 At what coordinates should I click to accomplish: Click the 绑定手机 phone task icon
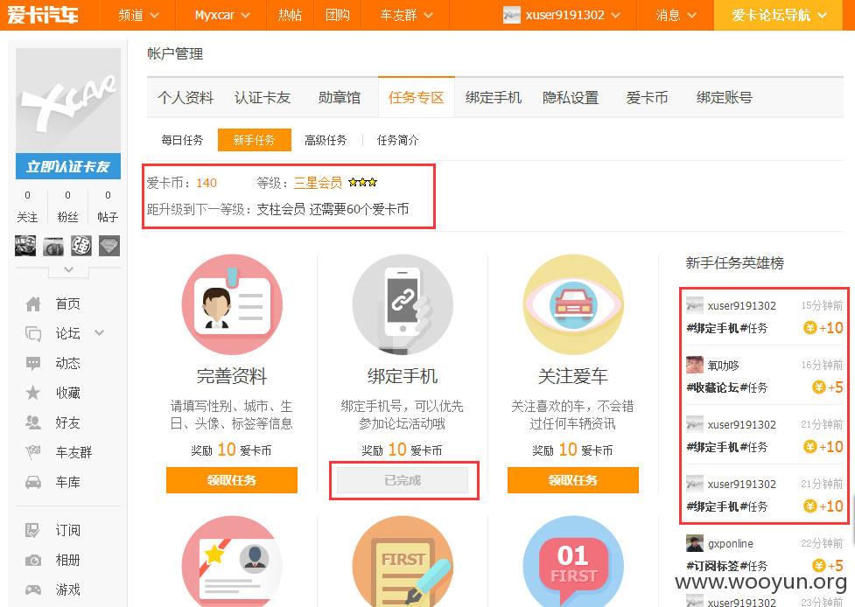(403, 304)
